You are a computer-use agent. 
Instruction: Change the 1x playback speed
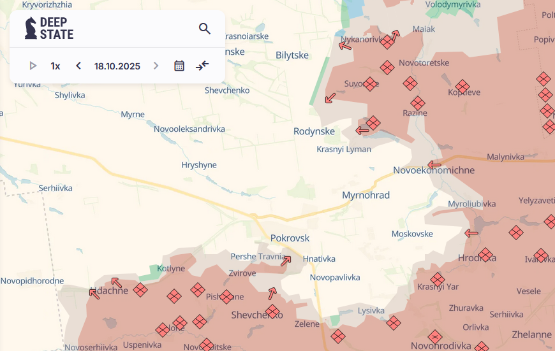tap(56, 66)
